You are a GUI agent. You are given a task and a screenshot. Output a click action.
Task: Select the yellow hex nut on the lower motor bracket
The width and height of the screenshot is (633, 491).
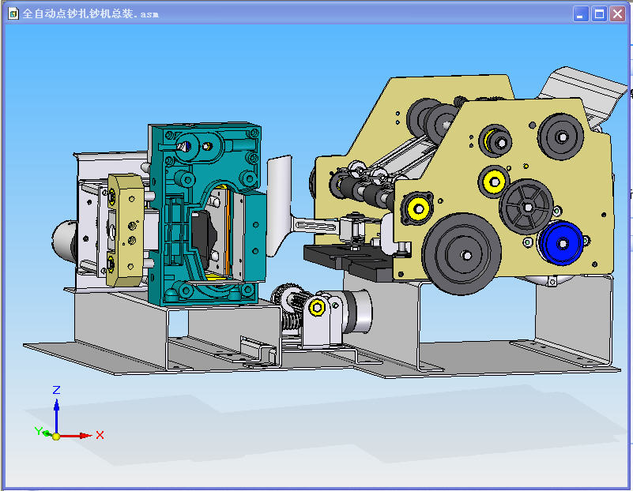pyautogui.click(x=317, y=308)
